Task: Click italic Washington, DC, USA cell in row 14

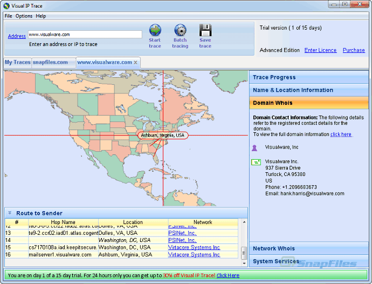Action: tap(133, 240)
